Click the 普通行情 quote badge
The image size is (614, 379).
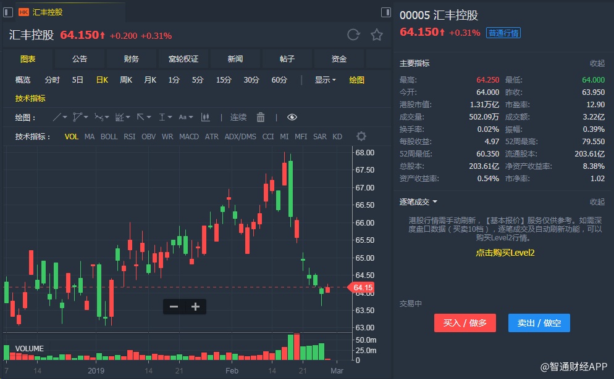click(x=503, y=33)
